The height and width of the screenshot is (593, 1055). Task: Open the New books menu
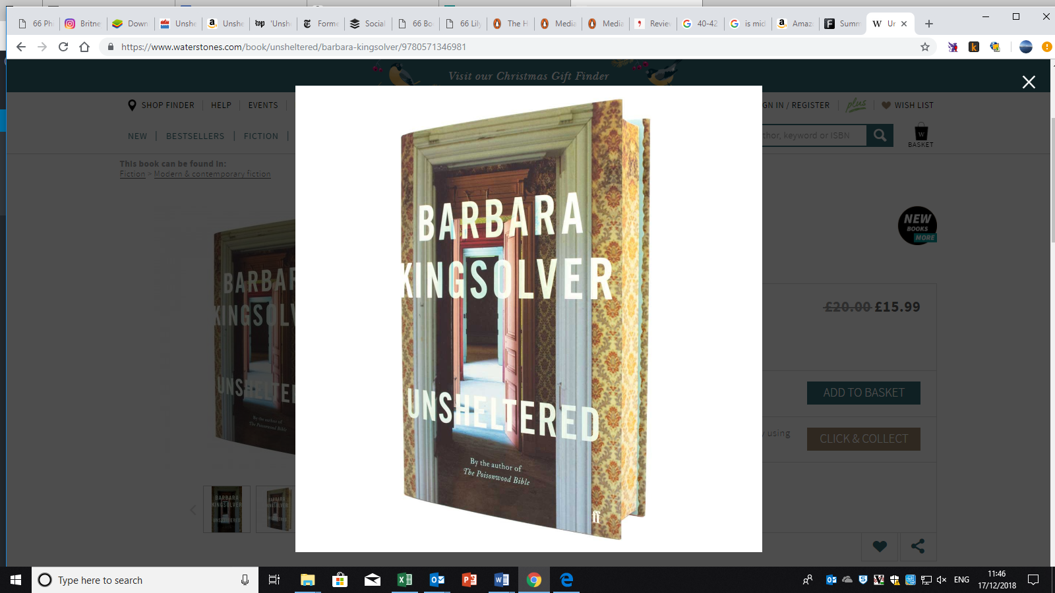click(137, 136)
